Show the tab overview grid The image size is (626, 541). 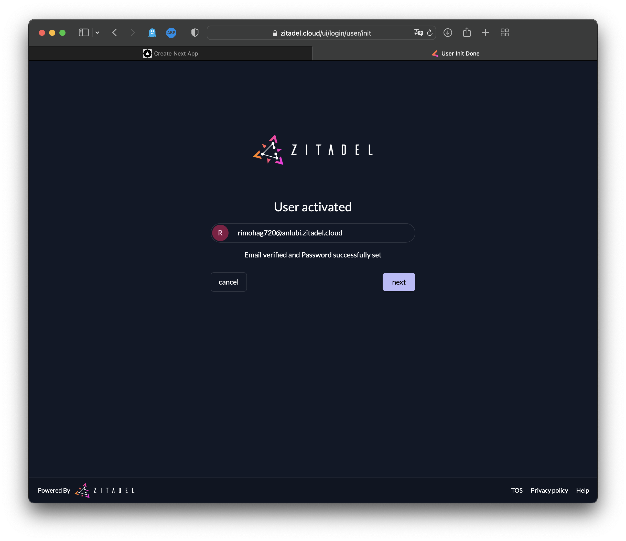504,33
